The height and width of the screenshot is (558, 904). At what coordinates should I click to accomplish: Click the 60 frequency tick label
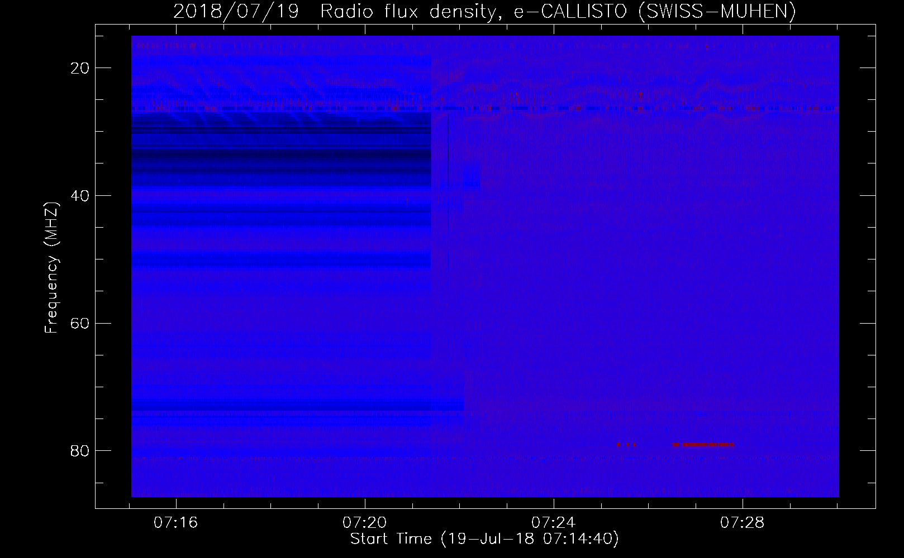(80, 323)
